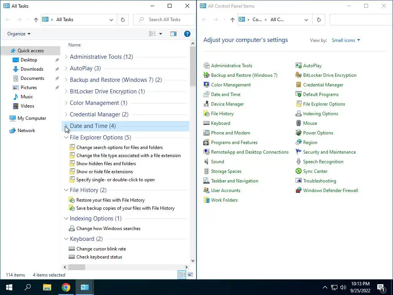Go up one level in All Tasks window
The width and height of the screenshot is (393, 295).
[x=36, y=20]
